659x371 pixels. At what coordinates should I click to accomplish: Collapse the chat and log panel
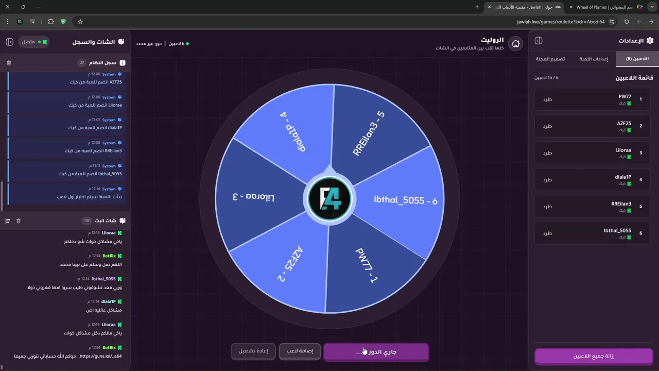tap(9, 42)
